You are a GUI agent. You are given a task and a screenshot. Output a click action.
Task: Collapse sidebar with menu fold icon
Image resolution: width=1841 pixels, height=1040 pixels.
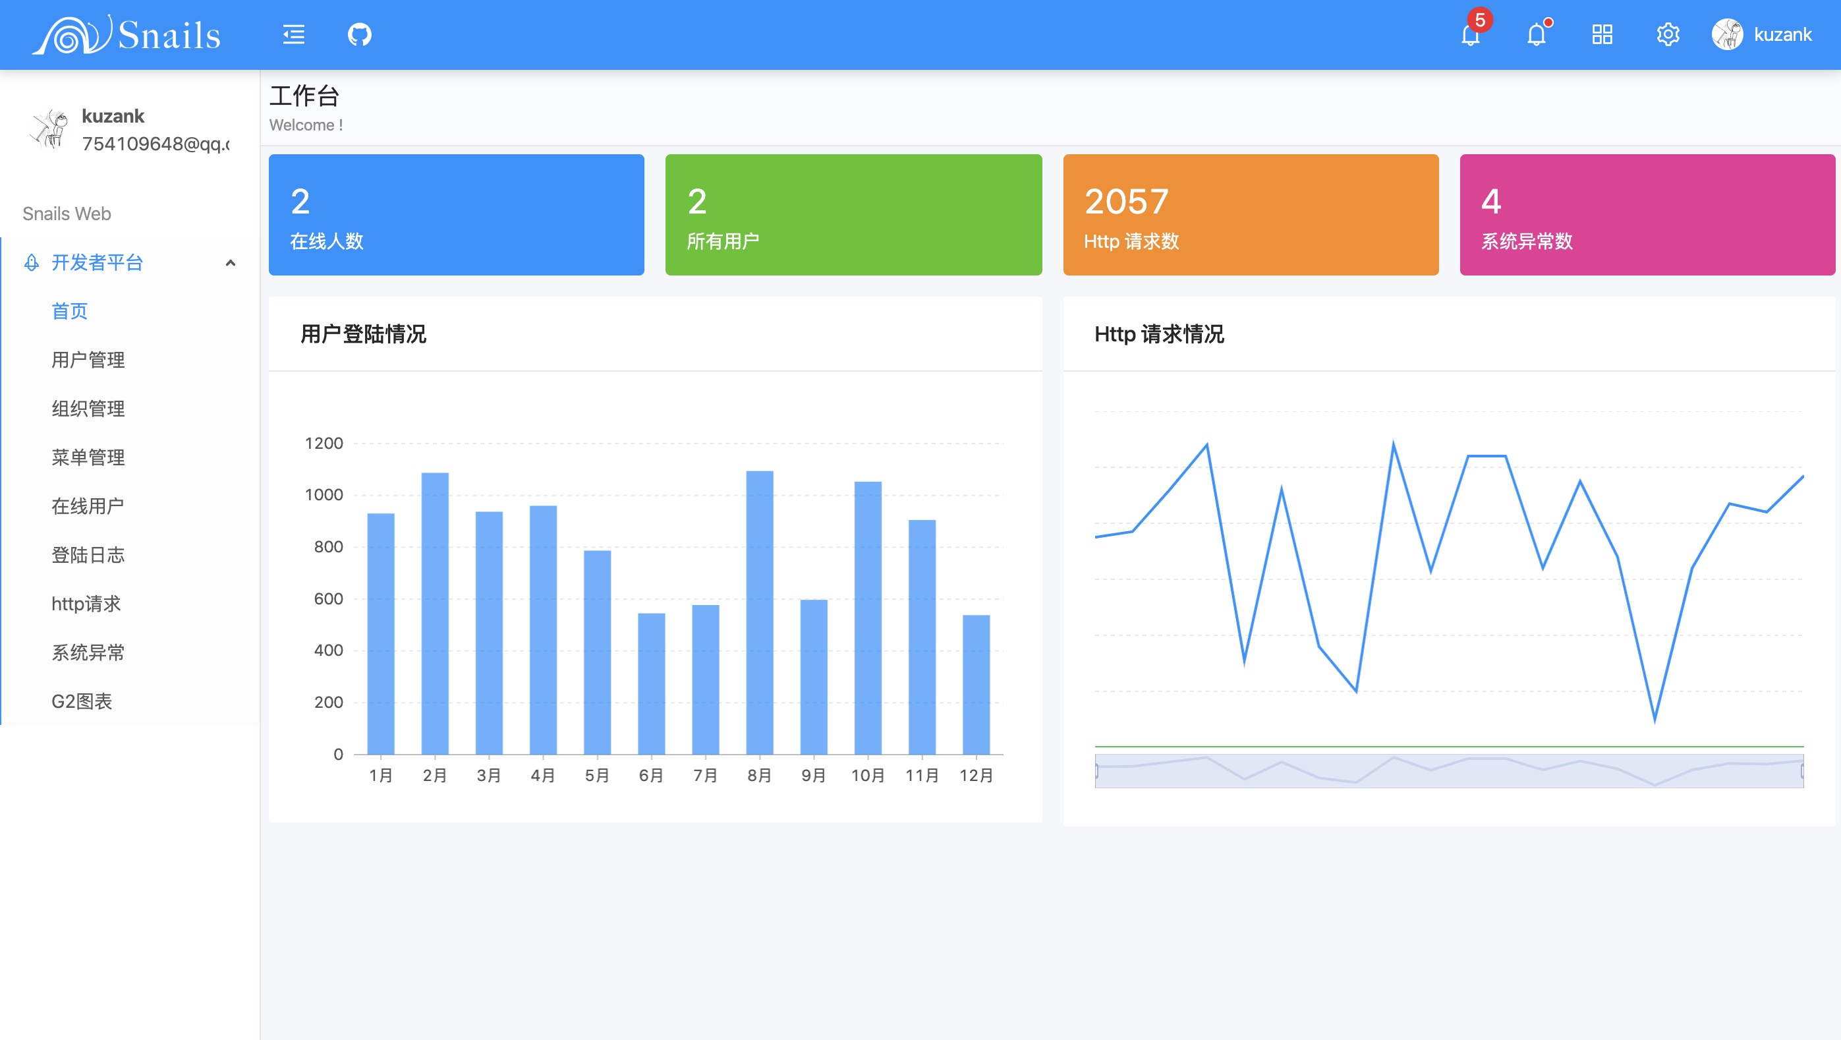pos(294,34)
